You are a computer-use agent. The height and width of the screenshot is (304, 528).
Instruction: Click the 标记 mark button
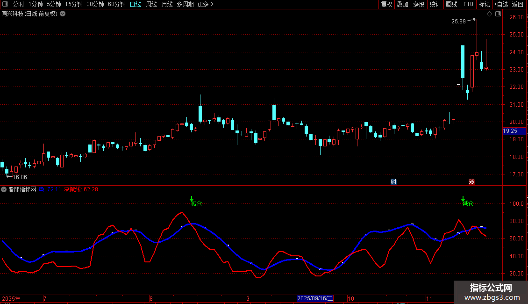[484, 4]
